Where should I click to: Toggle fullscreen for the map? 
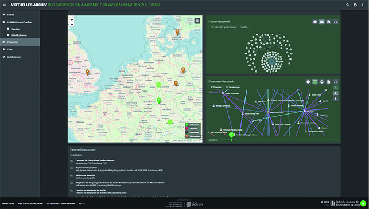(197, 21)
